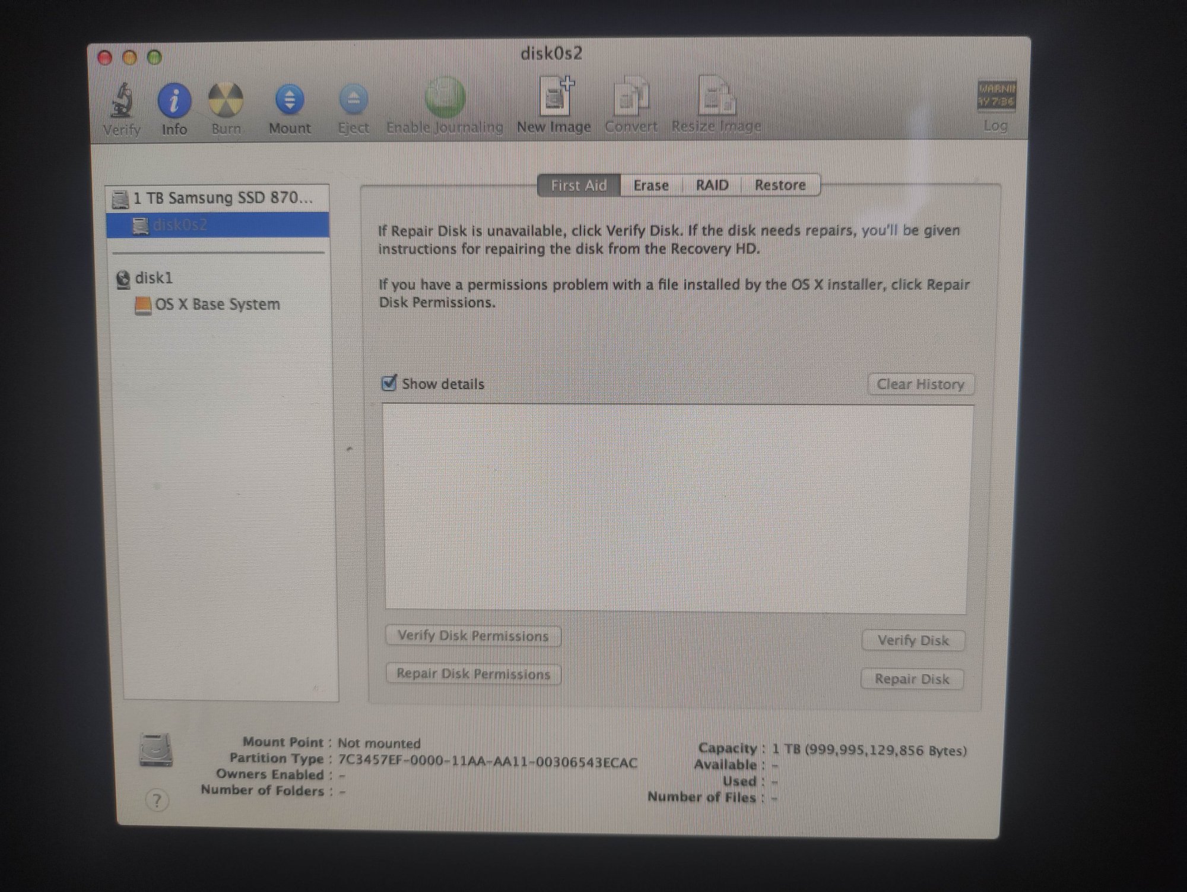
Task: Select OS X Base System volume
Action: click(x=217, y=304)
